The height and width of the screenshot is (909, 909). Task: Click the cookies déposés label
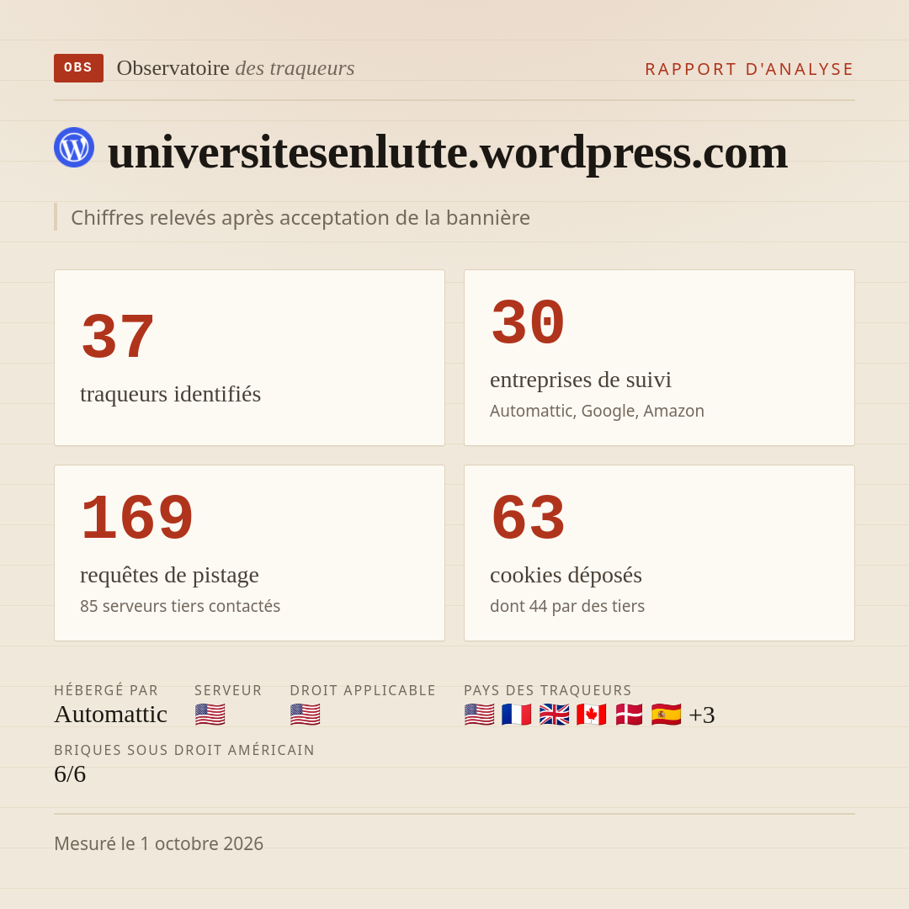point(566,575)
